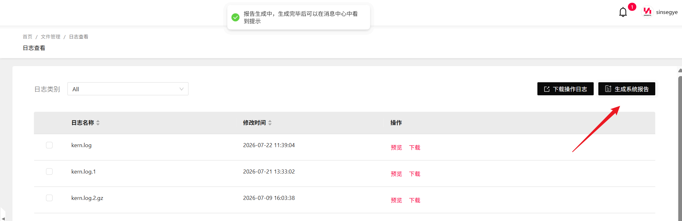Click the 下载操作日志 button
Viewport: 682px width, 221px height.
pos(565,89)
